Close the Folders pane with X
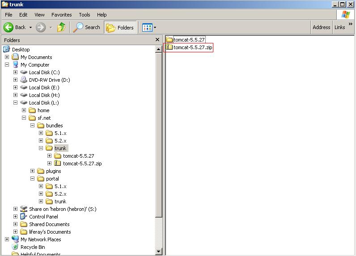356x256 pixels. [157, 40]
